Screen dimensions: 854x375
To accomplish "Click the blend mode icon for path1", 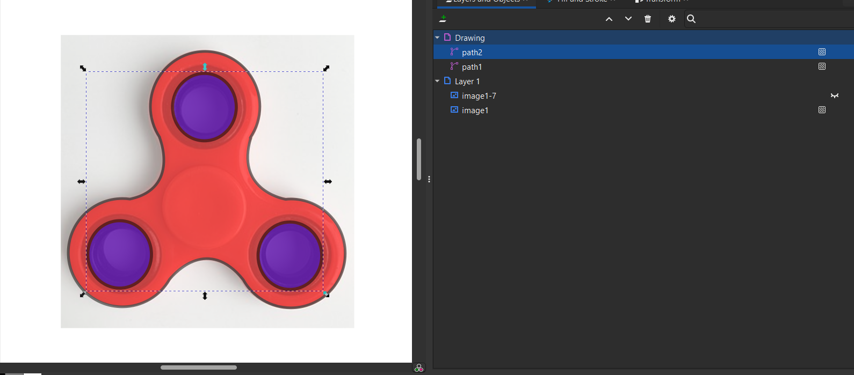I will (822, 67).
